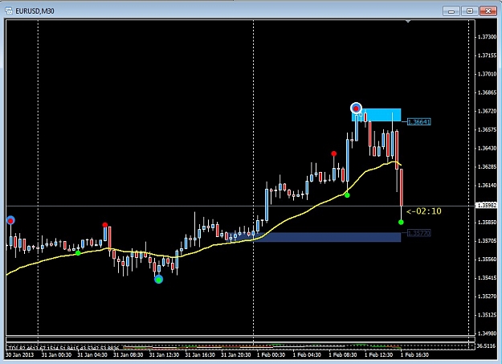This screenshot has width=502, height=364.
Task: Select the green dot with blue ring at the 31 Jan low
Action: pos(159,280)
